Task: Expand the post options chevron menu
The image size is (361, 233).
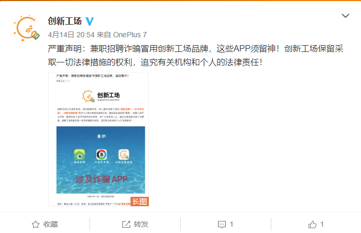Action: click(345, 16)
